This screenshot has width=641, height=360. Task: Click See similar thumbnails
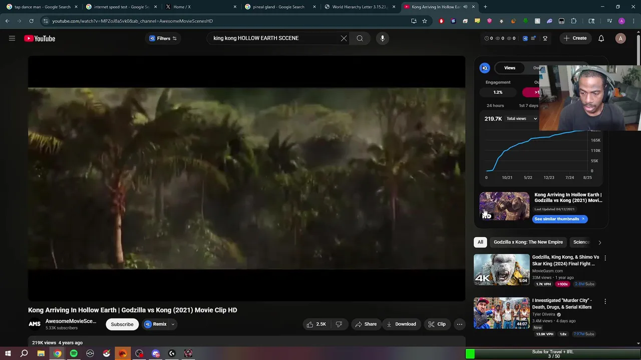click(x=559, y=219)
